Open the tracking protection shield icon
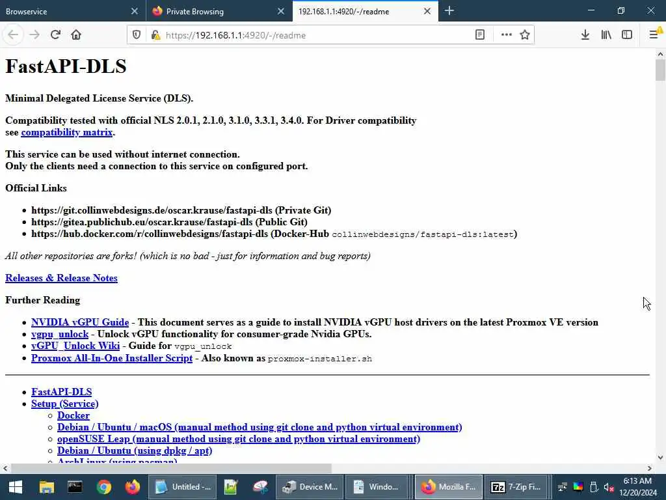Image resolution: width=666 pixels, height=500 pixels. point(137,35)
